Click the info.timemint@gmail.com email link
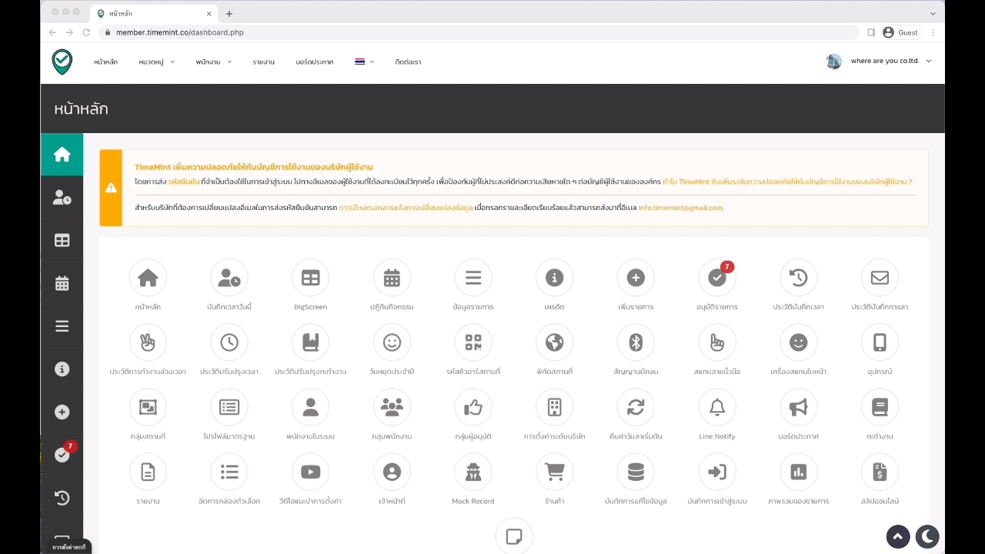The width and height of the screenshot is (985, 554). (x=680, y=208)
